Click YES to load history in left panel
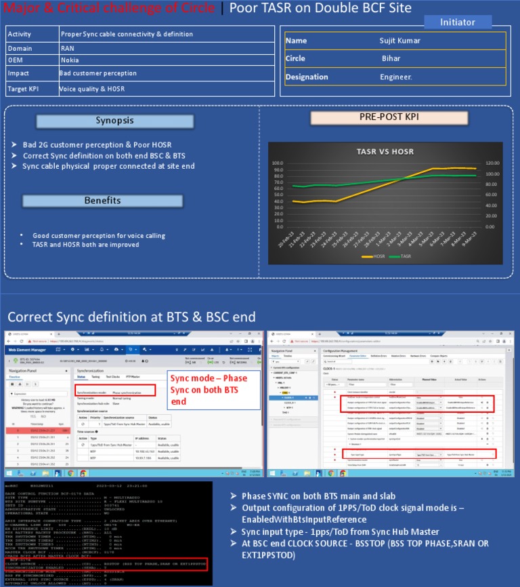This screenshot has width=520, height=587. [x=33, y=416]
